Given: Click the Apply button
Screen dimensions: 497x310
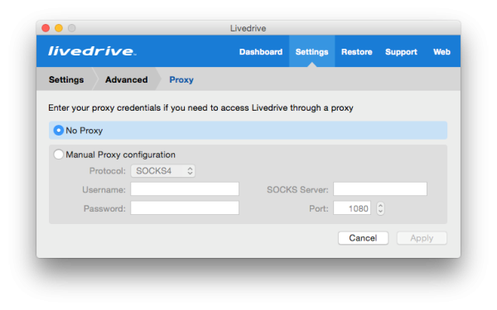Looking at the screenshot, I should pyautogui.click(x=422, y=238).
